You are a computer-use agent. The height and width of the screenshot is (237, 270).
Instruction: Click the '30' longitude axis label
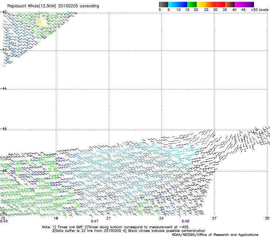267,218
